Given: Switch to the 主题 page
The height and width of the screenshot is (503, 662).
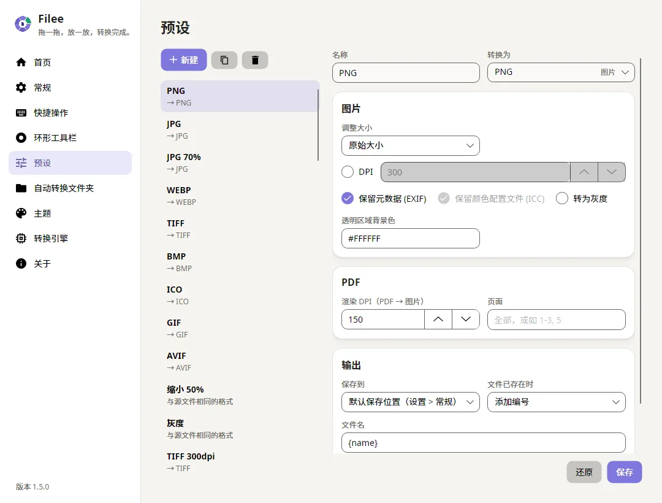Looking at the screenshot, I should click(70, 213).
